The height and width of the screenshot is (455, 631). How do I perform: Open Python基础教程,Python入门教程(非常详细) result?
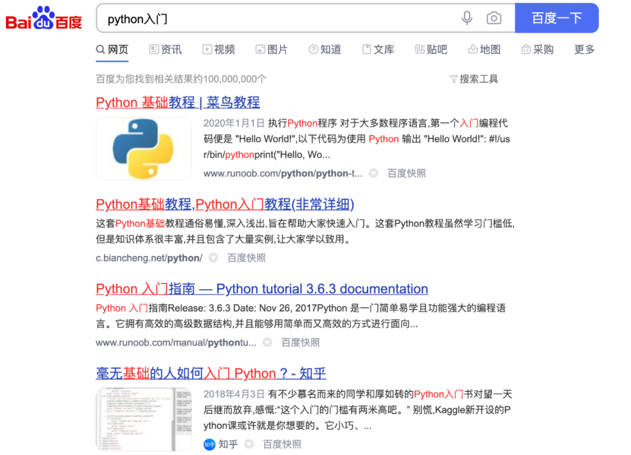tap(225, 204)
